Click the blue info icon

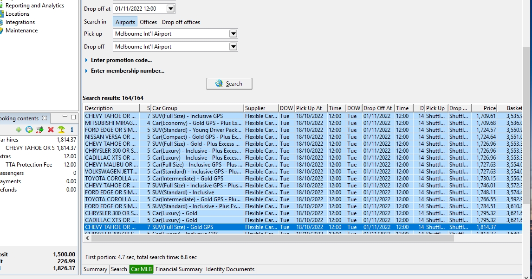pyautogui.click(x=72, y=130)
